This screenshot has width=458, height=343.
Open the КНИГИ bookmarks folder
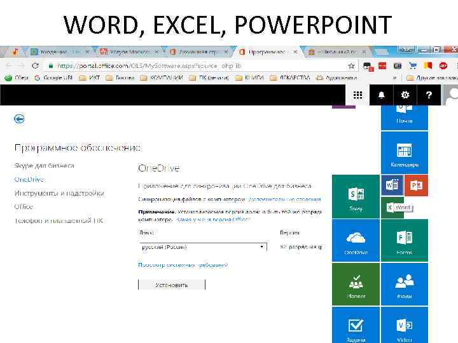[250, 78]
